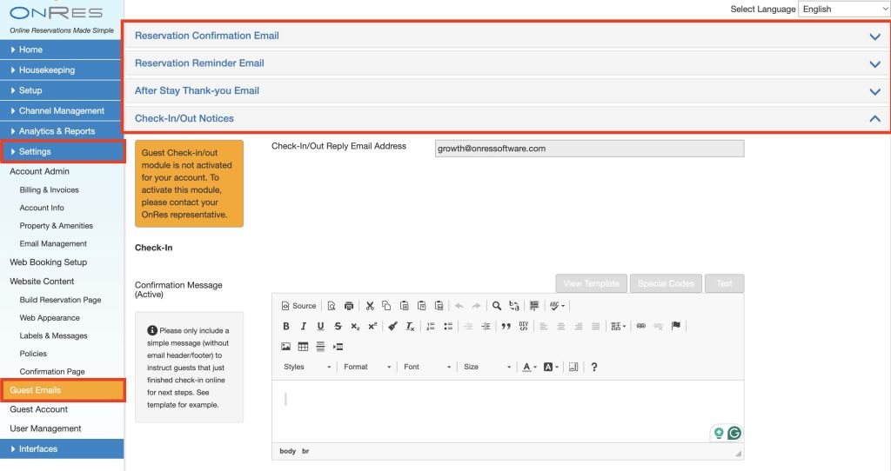Open the Styles dropdown
Screen dimensions: 891x471
point(307,367)
